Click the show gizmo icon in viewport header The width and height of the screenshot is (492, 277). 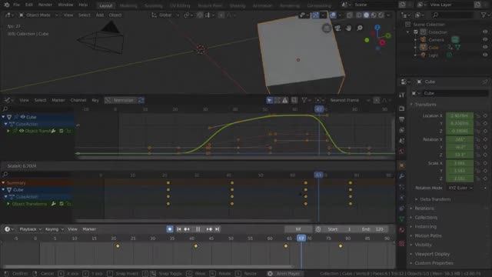click(x=315, y=15)
